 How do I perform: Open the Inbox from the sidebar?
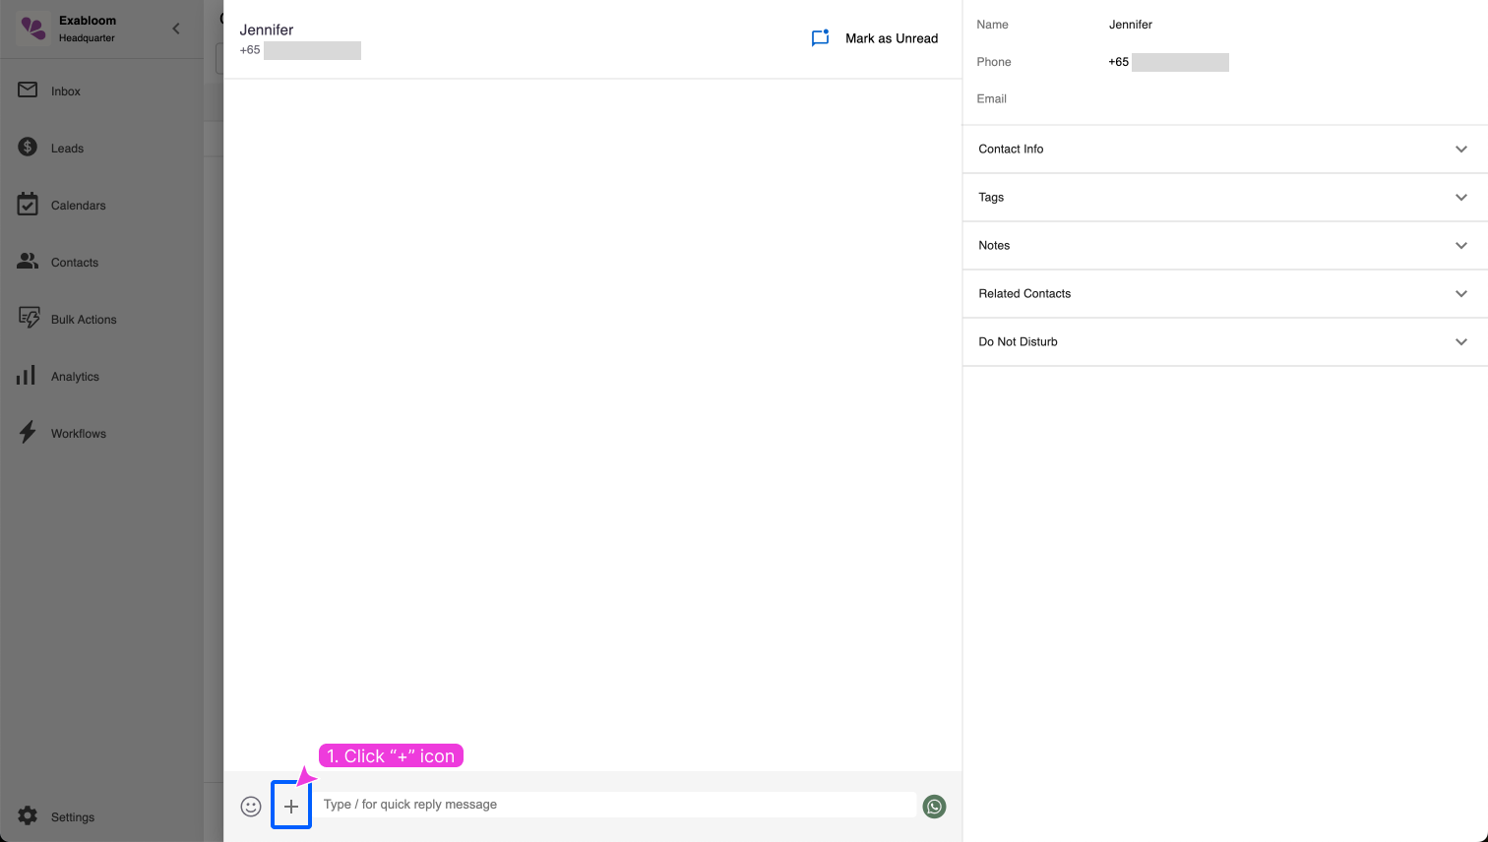tap(65, 90)
